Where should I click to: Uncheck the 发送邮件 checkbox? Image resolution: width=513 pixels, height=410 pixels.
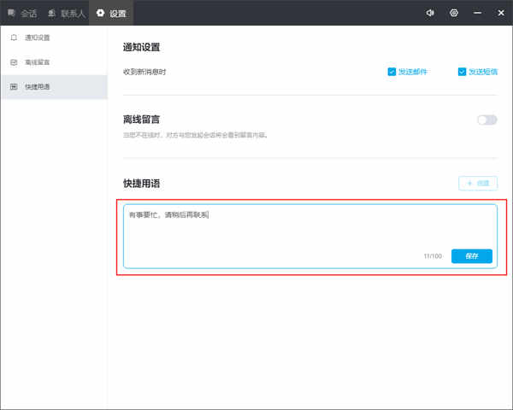point(392,72)
